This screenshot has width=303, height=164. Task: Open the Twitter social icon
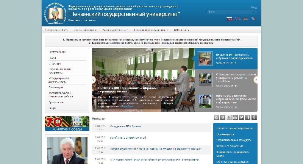click(x=242, y=117)
